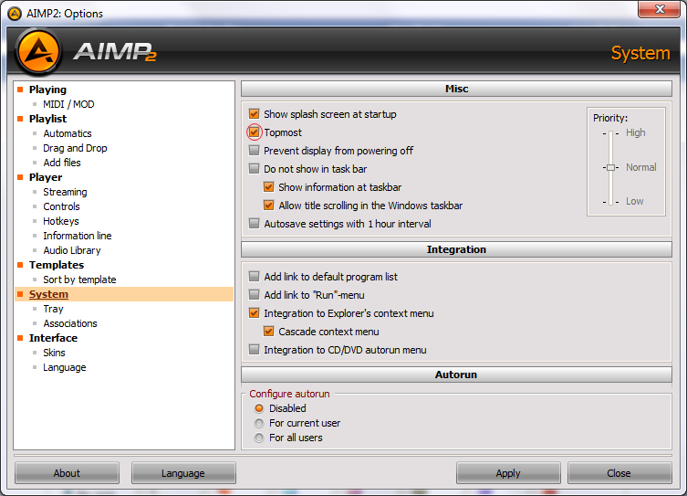Image resolution: width=687 pixels, height=496 pixels.
Task: Go to Sort by template settings
Action: tap(79, 280)
